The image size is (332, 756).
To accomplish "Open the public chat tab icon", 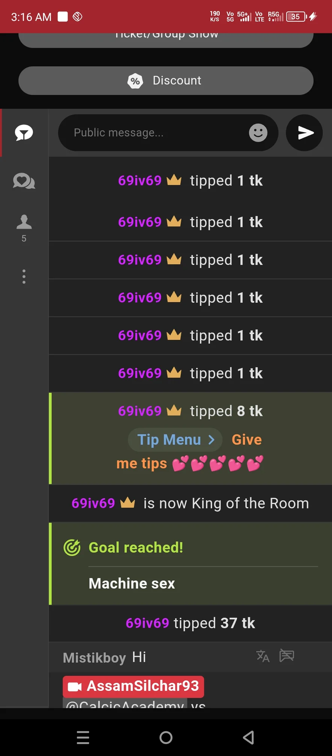I will (24, 133).
